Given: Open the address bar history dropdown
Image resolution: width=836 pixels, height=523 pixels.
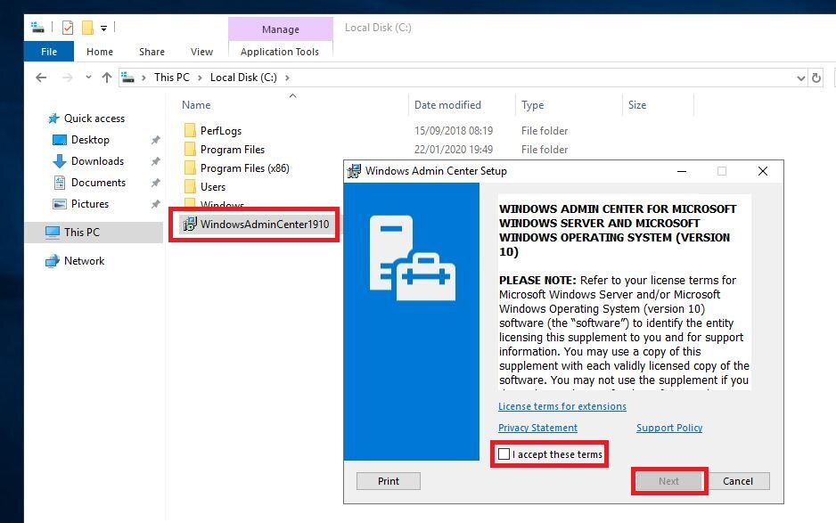Looking at the screenshot, I should click(800, 78).
